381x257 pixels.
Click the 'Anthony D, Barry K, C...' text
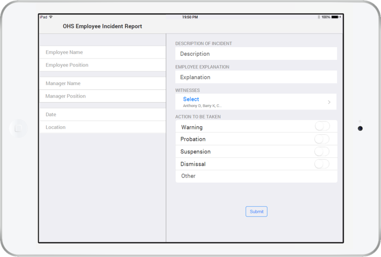point(202,106)
